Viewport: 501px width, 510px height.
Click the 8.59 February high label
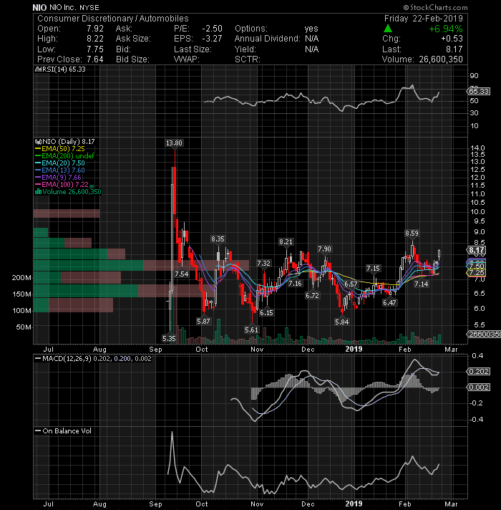click(412, 234)
